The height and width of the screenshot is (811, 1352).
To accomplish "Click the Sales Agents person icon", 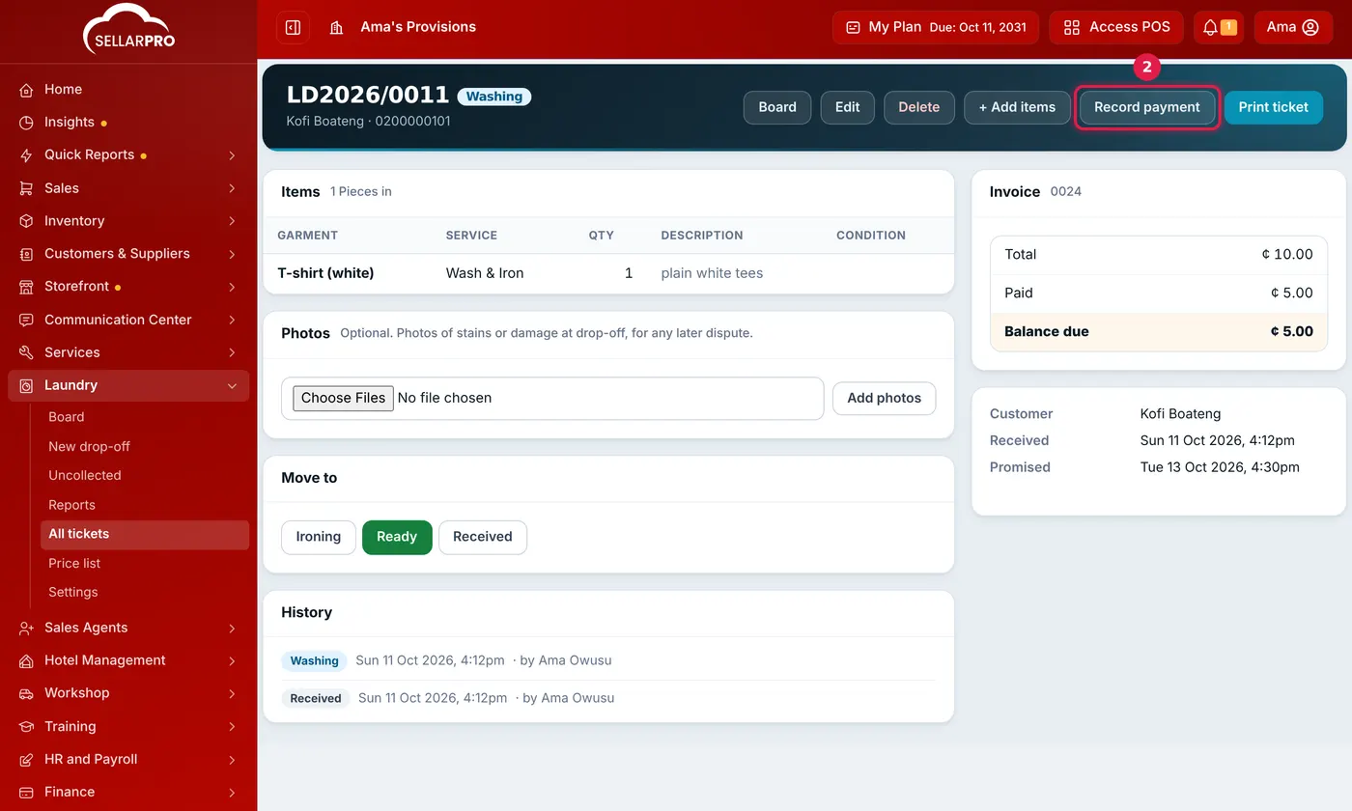I will coord(26,628).
